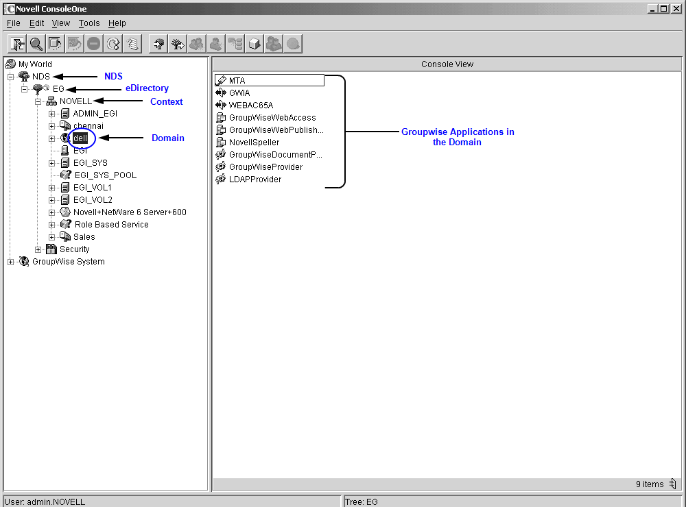Select the EGI_VOL2 label in the tree
Screen dimensions: 686x507
point(93,200)
